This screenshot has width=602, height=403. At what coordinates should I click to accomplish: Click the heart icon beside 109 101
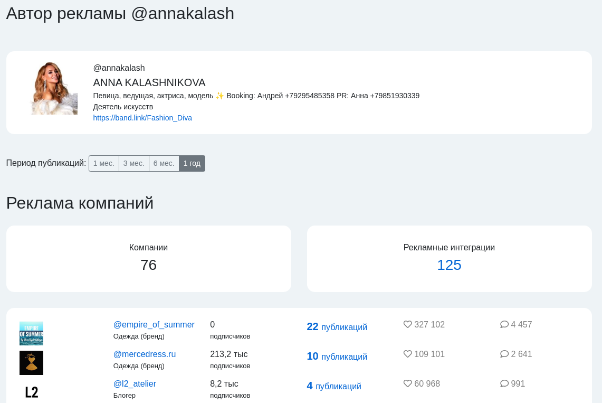[x=408, y=354]
